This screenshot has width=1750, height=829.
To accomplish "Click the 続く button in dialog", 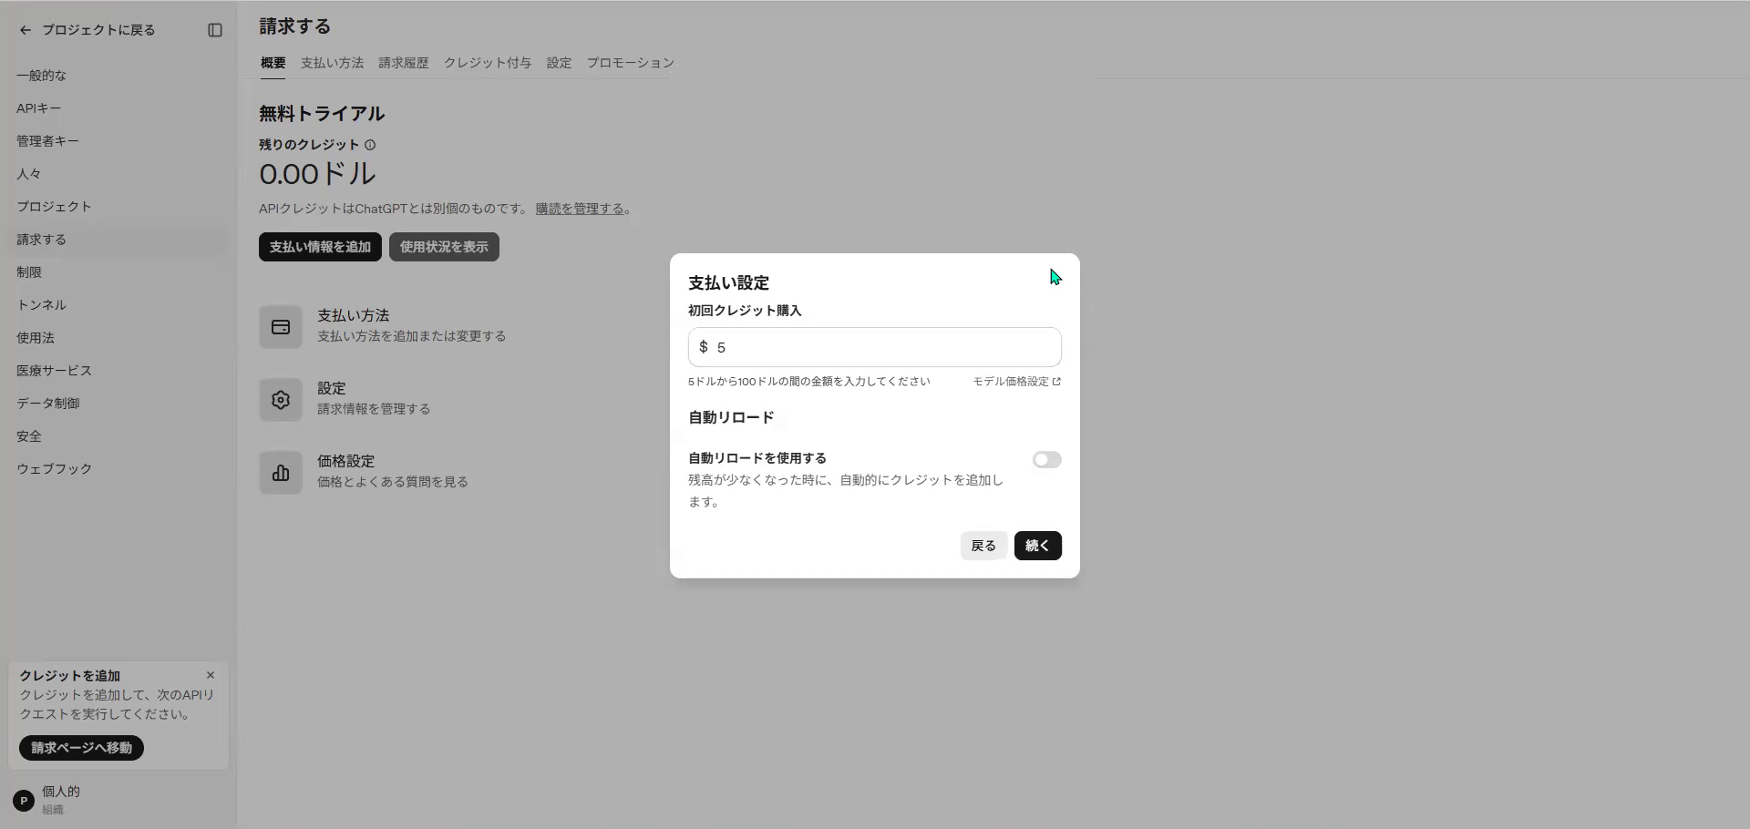I will pos(1037,546).
